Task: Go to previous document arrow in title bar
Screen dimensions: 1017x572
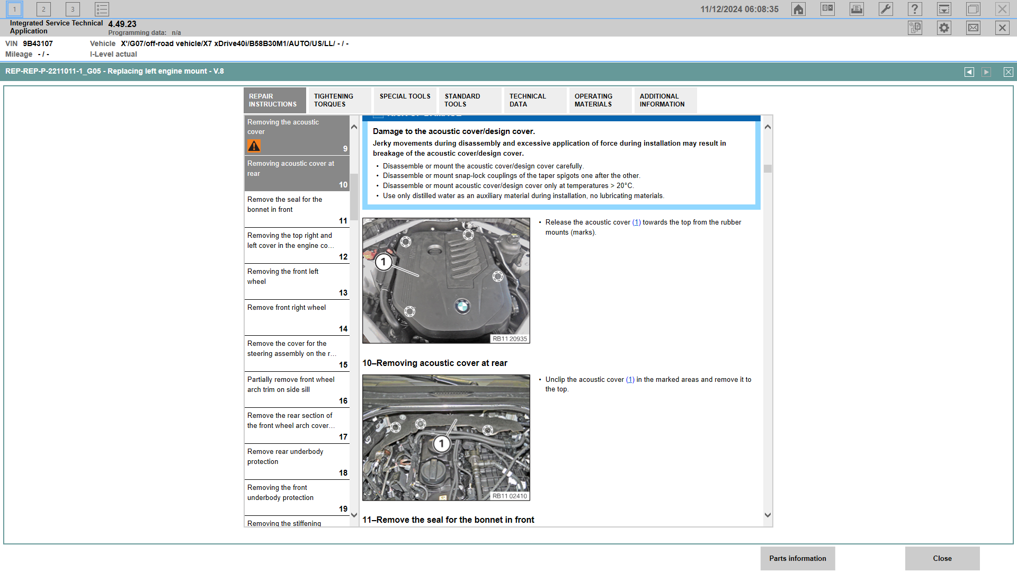Action: 969,72
